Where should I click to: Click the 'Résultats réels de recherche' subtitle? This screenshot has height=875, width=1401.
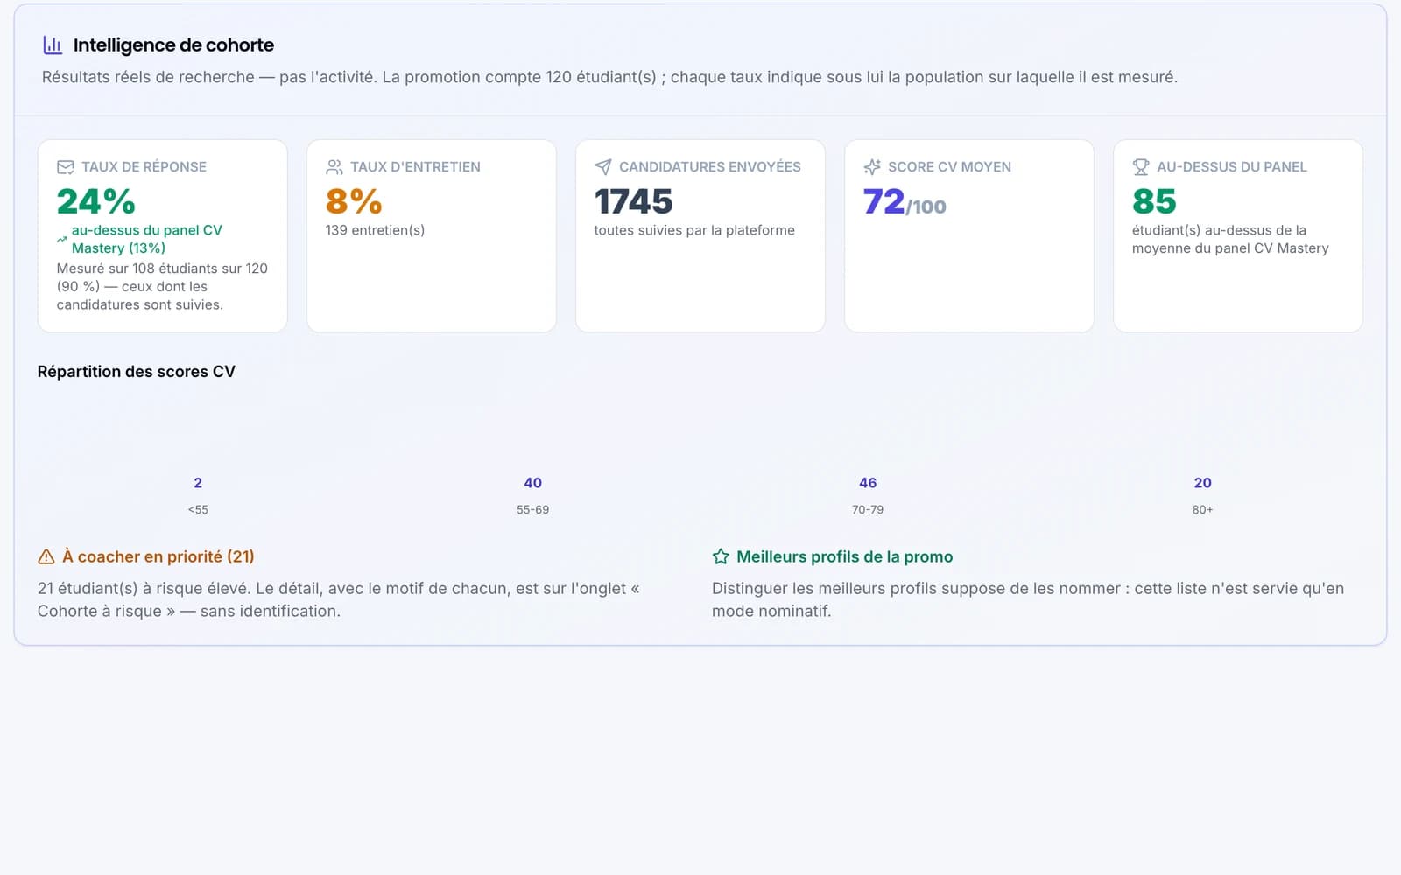(x=609, y=77)
